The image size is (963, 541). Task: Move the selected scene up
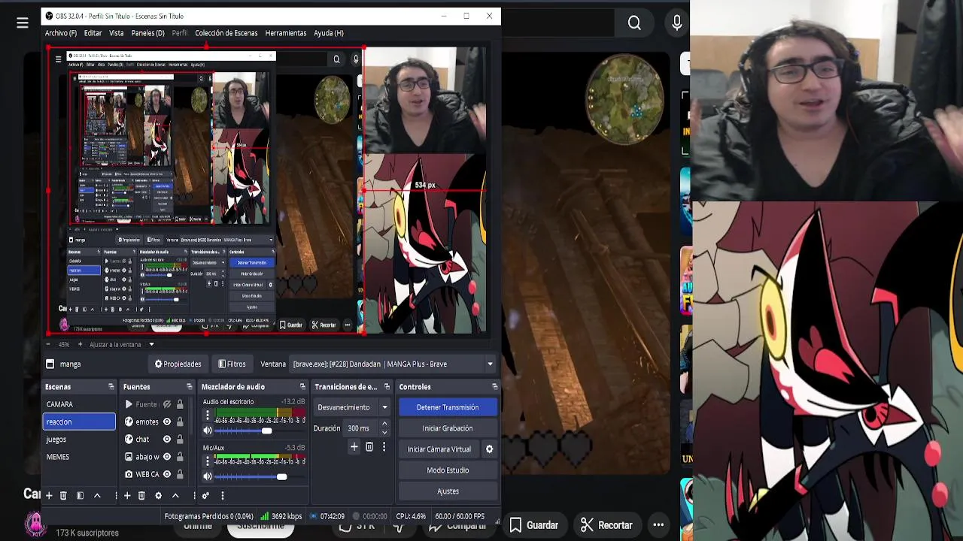[97, 496]
